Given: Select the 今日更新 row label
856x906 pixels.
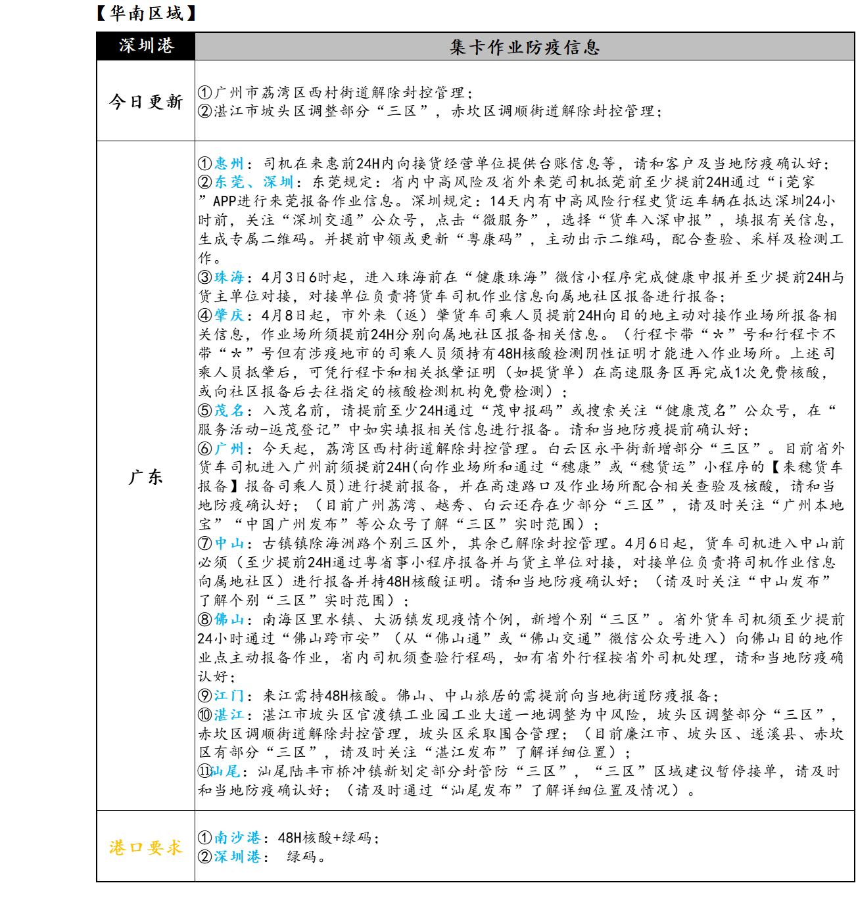Looking at the screenshot, I should pos(146,102).
